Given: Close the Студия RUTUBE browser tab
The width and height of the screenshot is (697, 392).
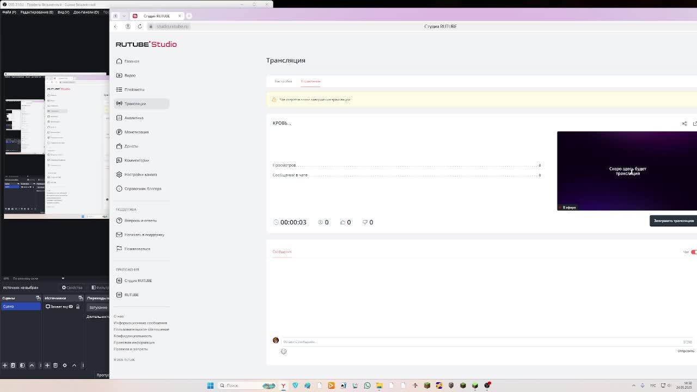Looking at the screenshot, I should 180,16.
